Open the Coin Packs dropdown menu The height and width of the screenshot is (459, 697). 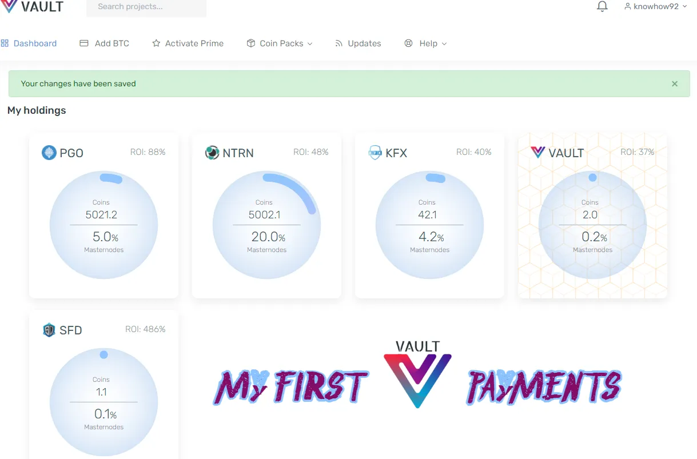[x=280, y=43]
